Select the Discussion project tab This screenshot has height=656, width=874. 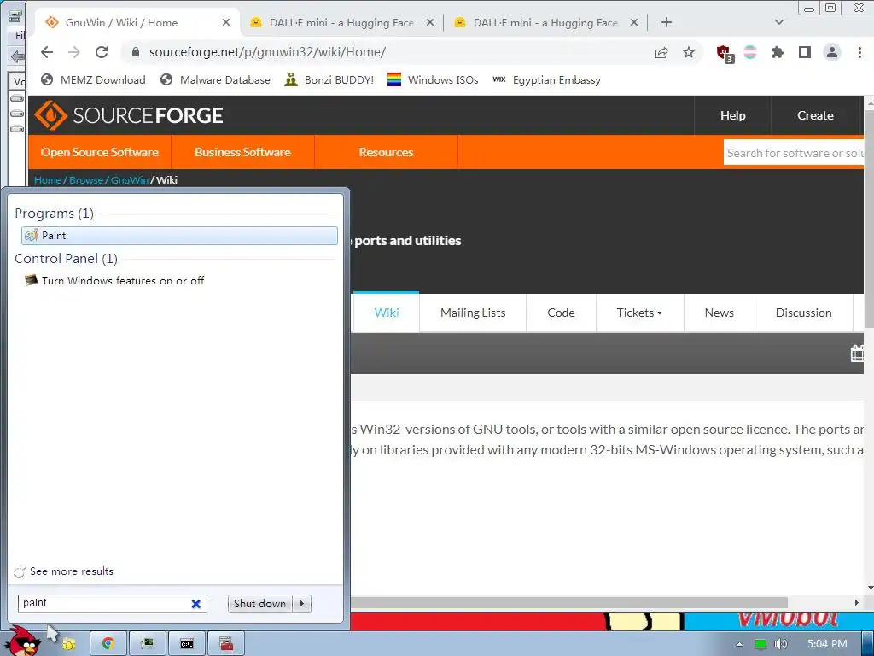[x=803, y=313]
